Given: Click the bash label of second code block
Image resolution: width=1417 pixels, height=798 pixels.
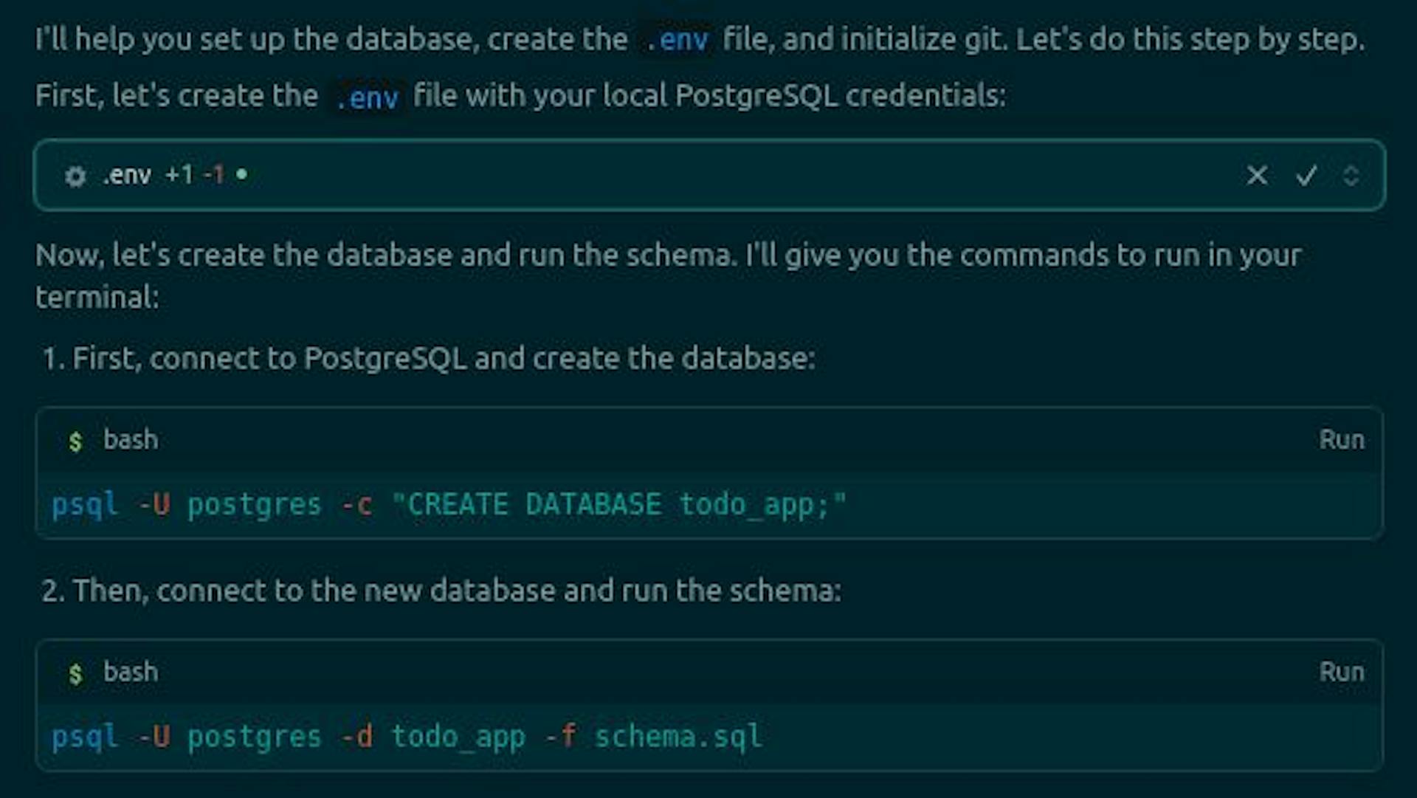Looking at the screenshot, I should (x=131, y=673).
